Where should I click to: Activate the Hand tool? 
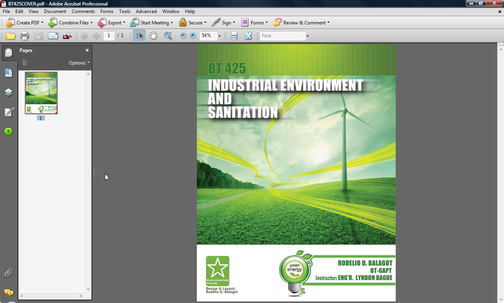click(x=153, y=36)
